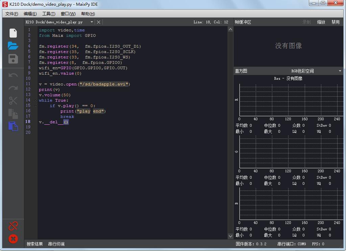This screenshot has height=251, width=346.
Task: Collapse the if v.play() code block
Action: 35,106
